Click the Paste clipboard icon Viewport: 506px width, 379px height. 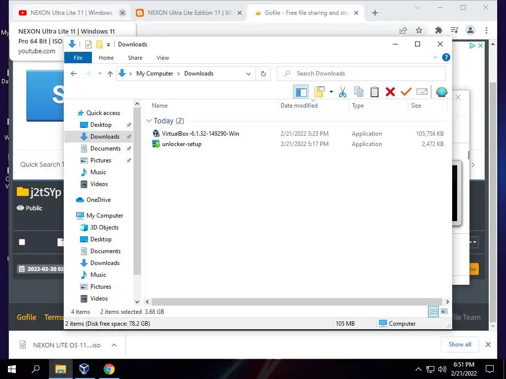pos(375,92)
